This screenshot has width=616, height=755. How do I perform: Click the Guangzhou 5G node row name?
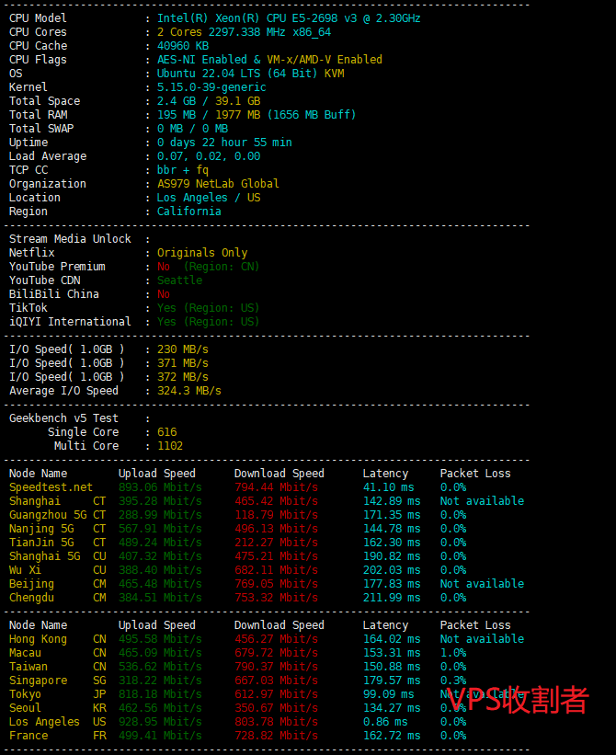coord(48,515)
